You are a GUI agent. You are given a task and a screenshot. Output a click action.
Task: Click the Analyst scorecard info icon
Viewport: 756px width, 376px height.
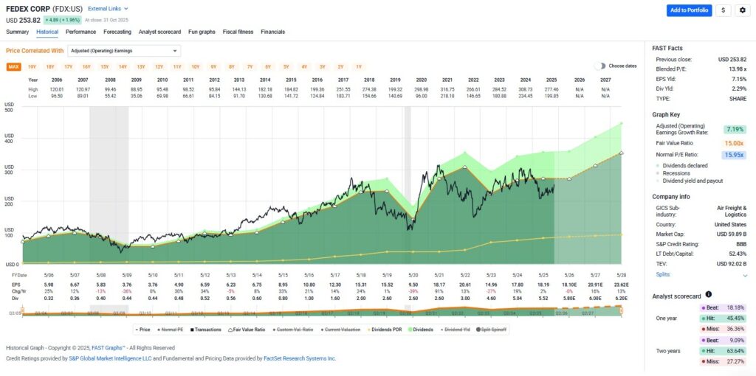(709, 294)
